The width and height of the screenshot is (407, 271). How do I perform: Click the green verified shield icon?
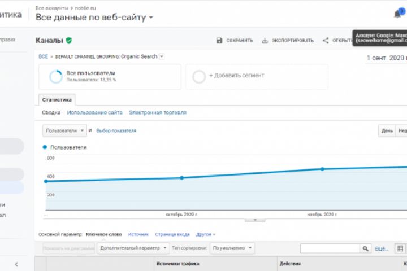pos(69,41)
